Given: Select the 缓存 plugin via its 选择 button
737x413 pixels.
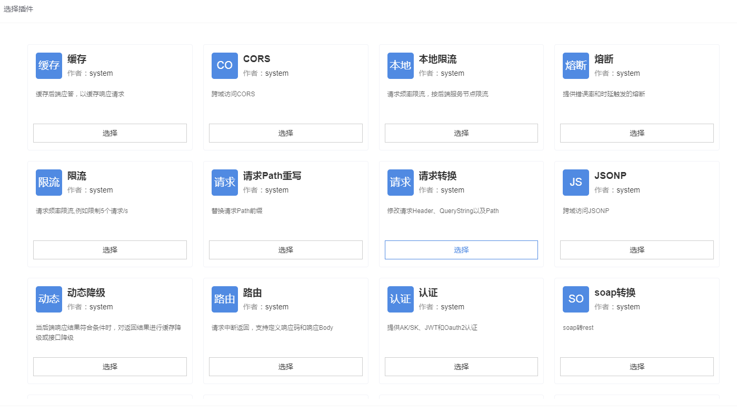Looking at the screenshot, I should click(110, 133).
